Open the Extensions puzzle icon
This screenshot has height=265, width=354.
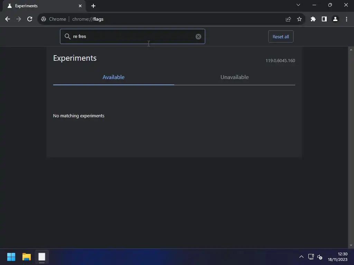click(x=313, y=19)
